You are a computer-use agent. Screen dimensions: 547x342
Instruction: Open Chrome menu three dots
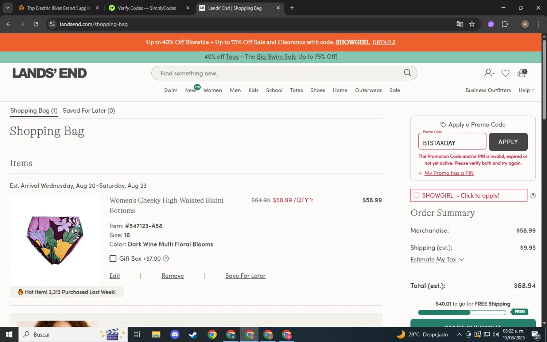tap(539, 24)
